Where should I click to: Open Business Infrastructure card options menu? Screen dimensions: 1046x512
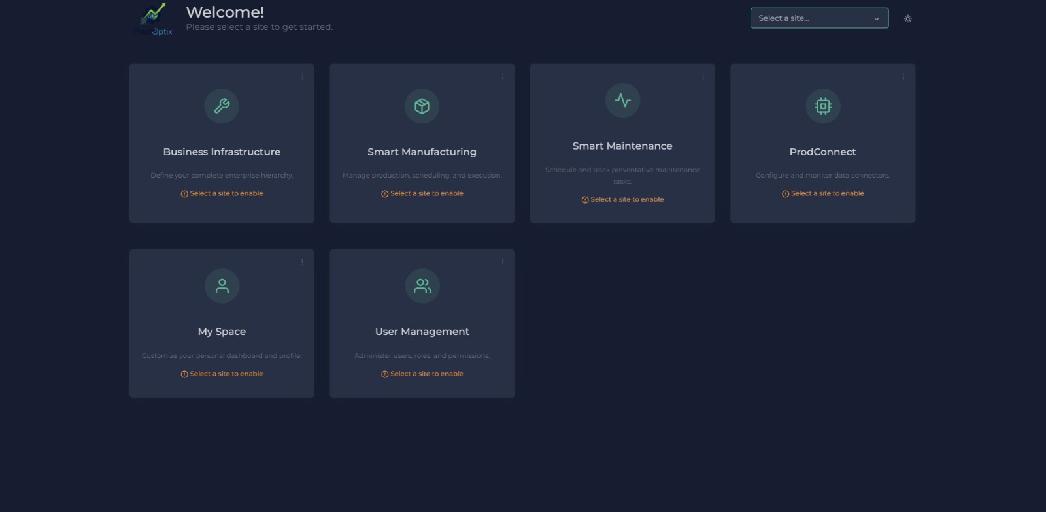[x=302, y=76]
